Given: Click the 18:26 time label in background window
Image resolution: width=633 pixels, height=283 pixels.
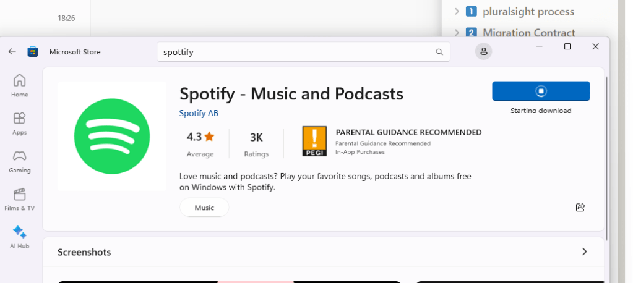Looking at the screenshot, I should [x=66, y=18].
